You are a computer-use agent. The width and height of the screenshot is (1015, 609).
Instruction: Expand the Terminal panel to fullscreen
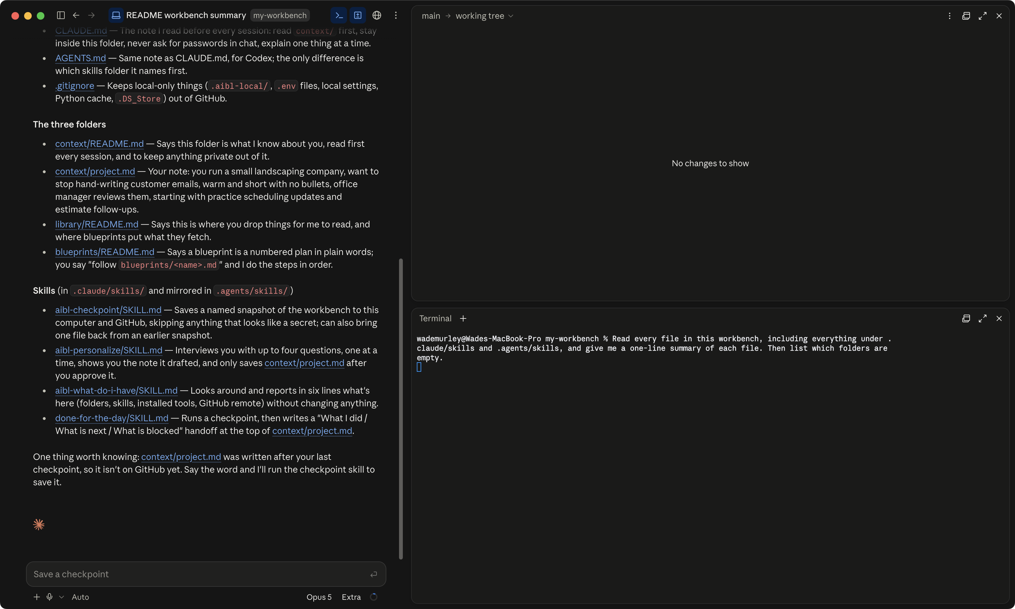point(982,318)
